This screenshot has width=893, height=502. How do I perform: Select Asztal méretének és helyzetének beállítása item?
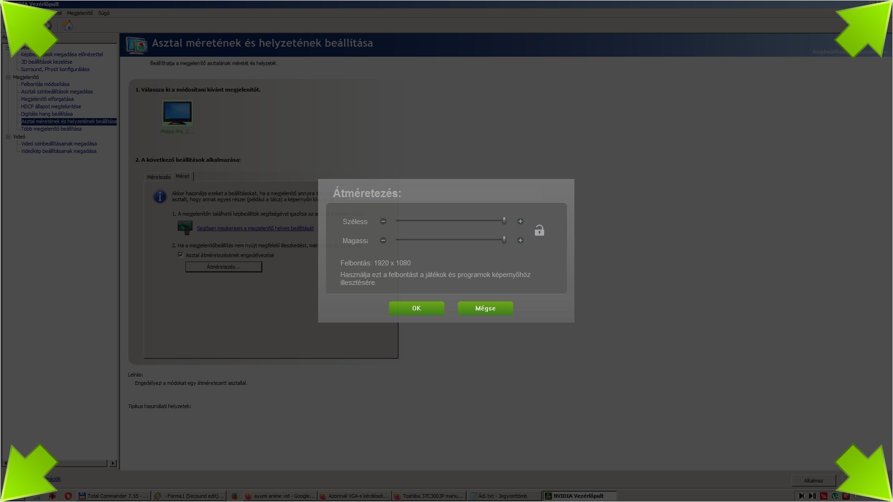pyautogui.click(x=69, y=121)
